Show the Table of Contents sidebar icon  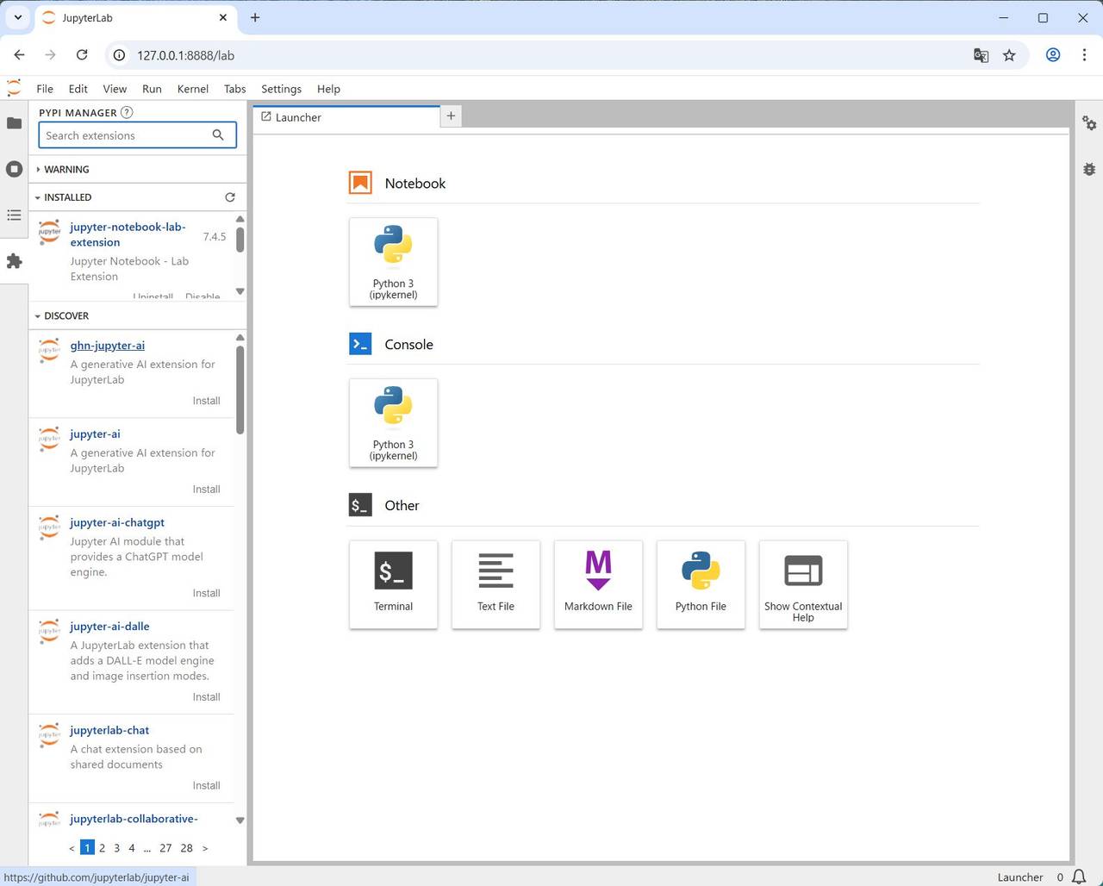(x=14, y=215)
